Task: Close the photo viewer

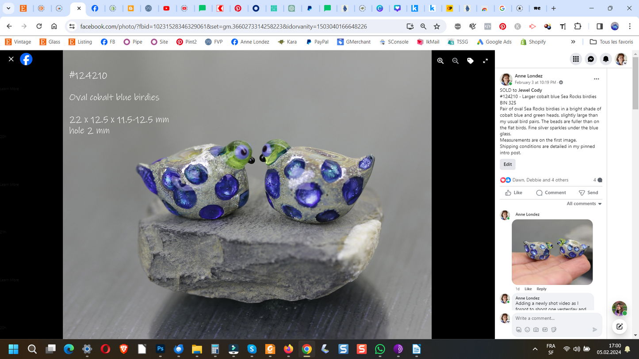Action: tap(11, 59)
